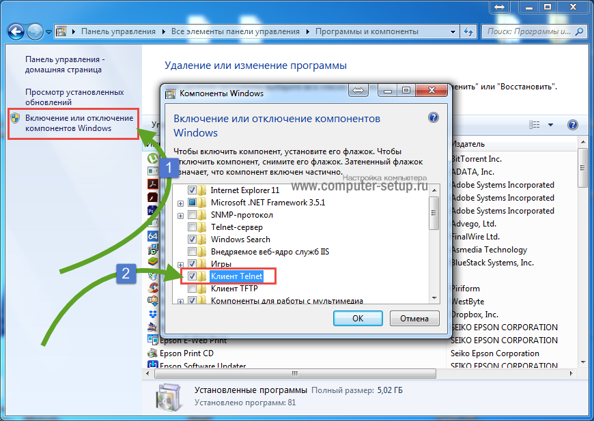Click the folder icon next to Клиент Telnet
The width and height of the screenshot is (594, 421).
[x=201, y=276]
